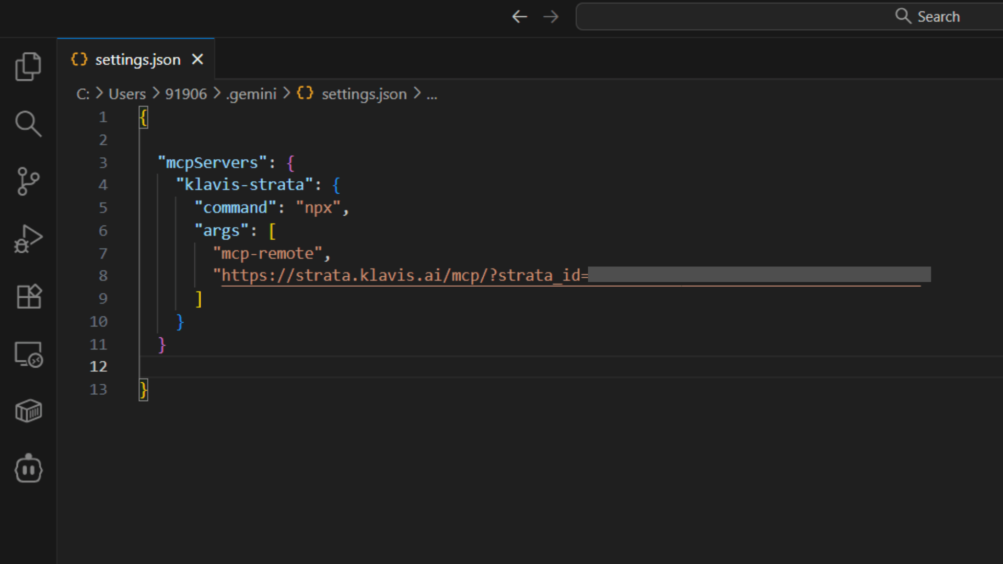Open the Containers view icon

[28, 412]
